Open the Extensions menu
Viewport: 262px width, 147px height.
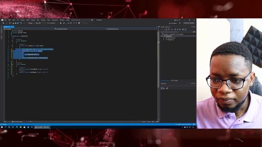tap(55, 20)
